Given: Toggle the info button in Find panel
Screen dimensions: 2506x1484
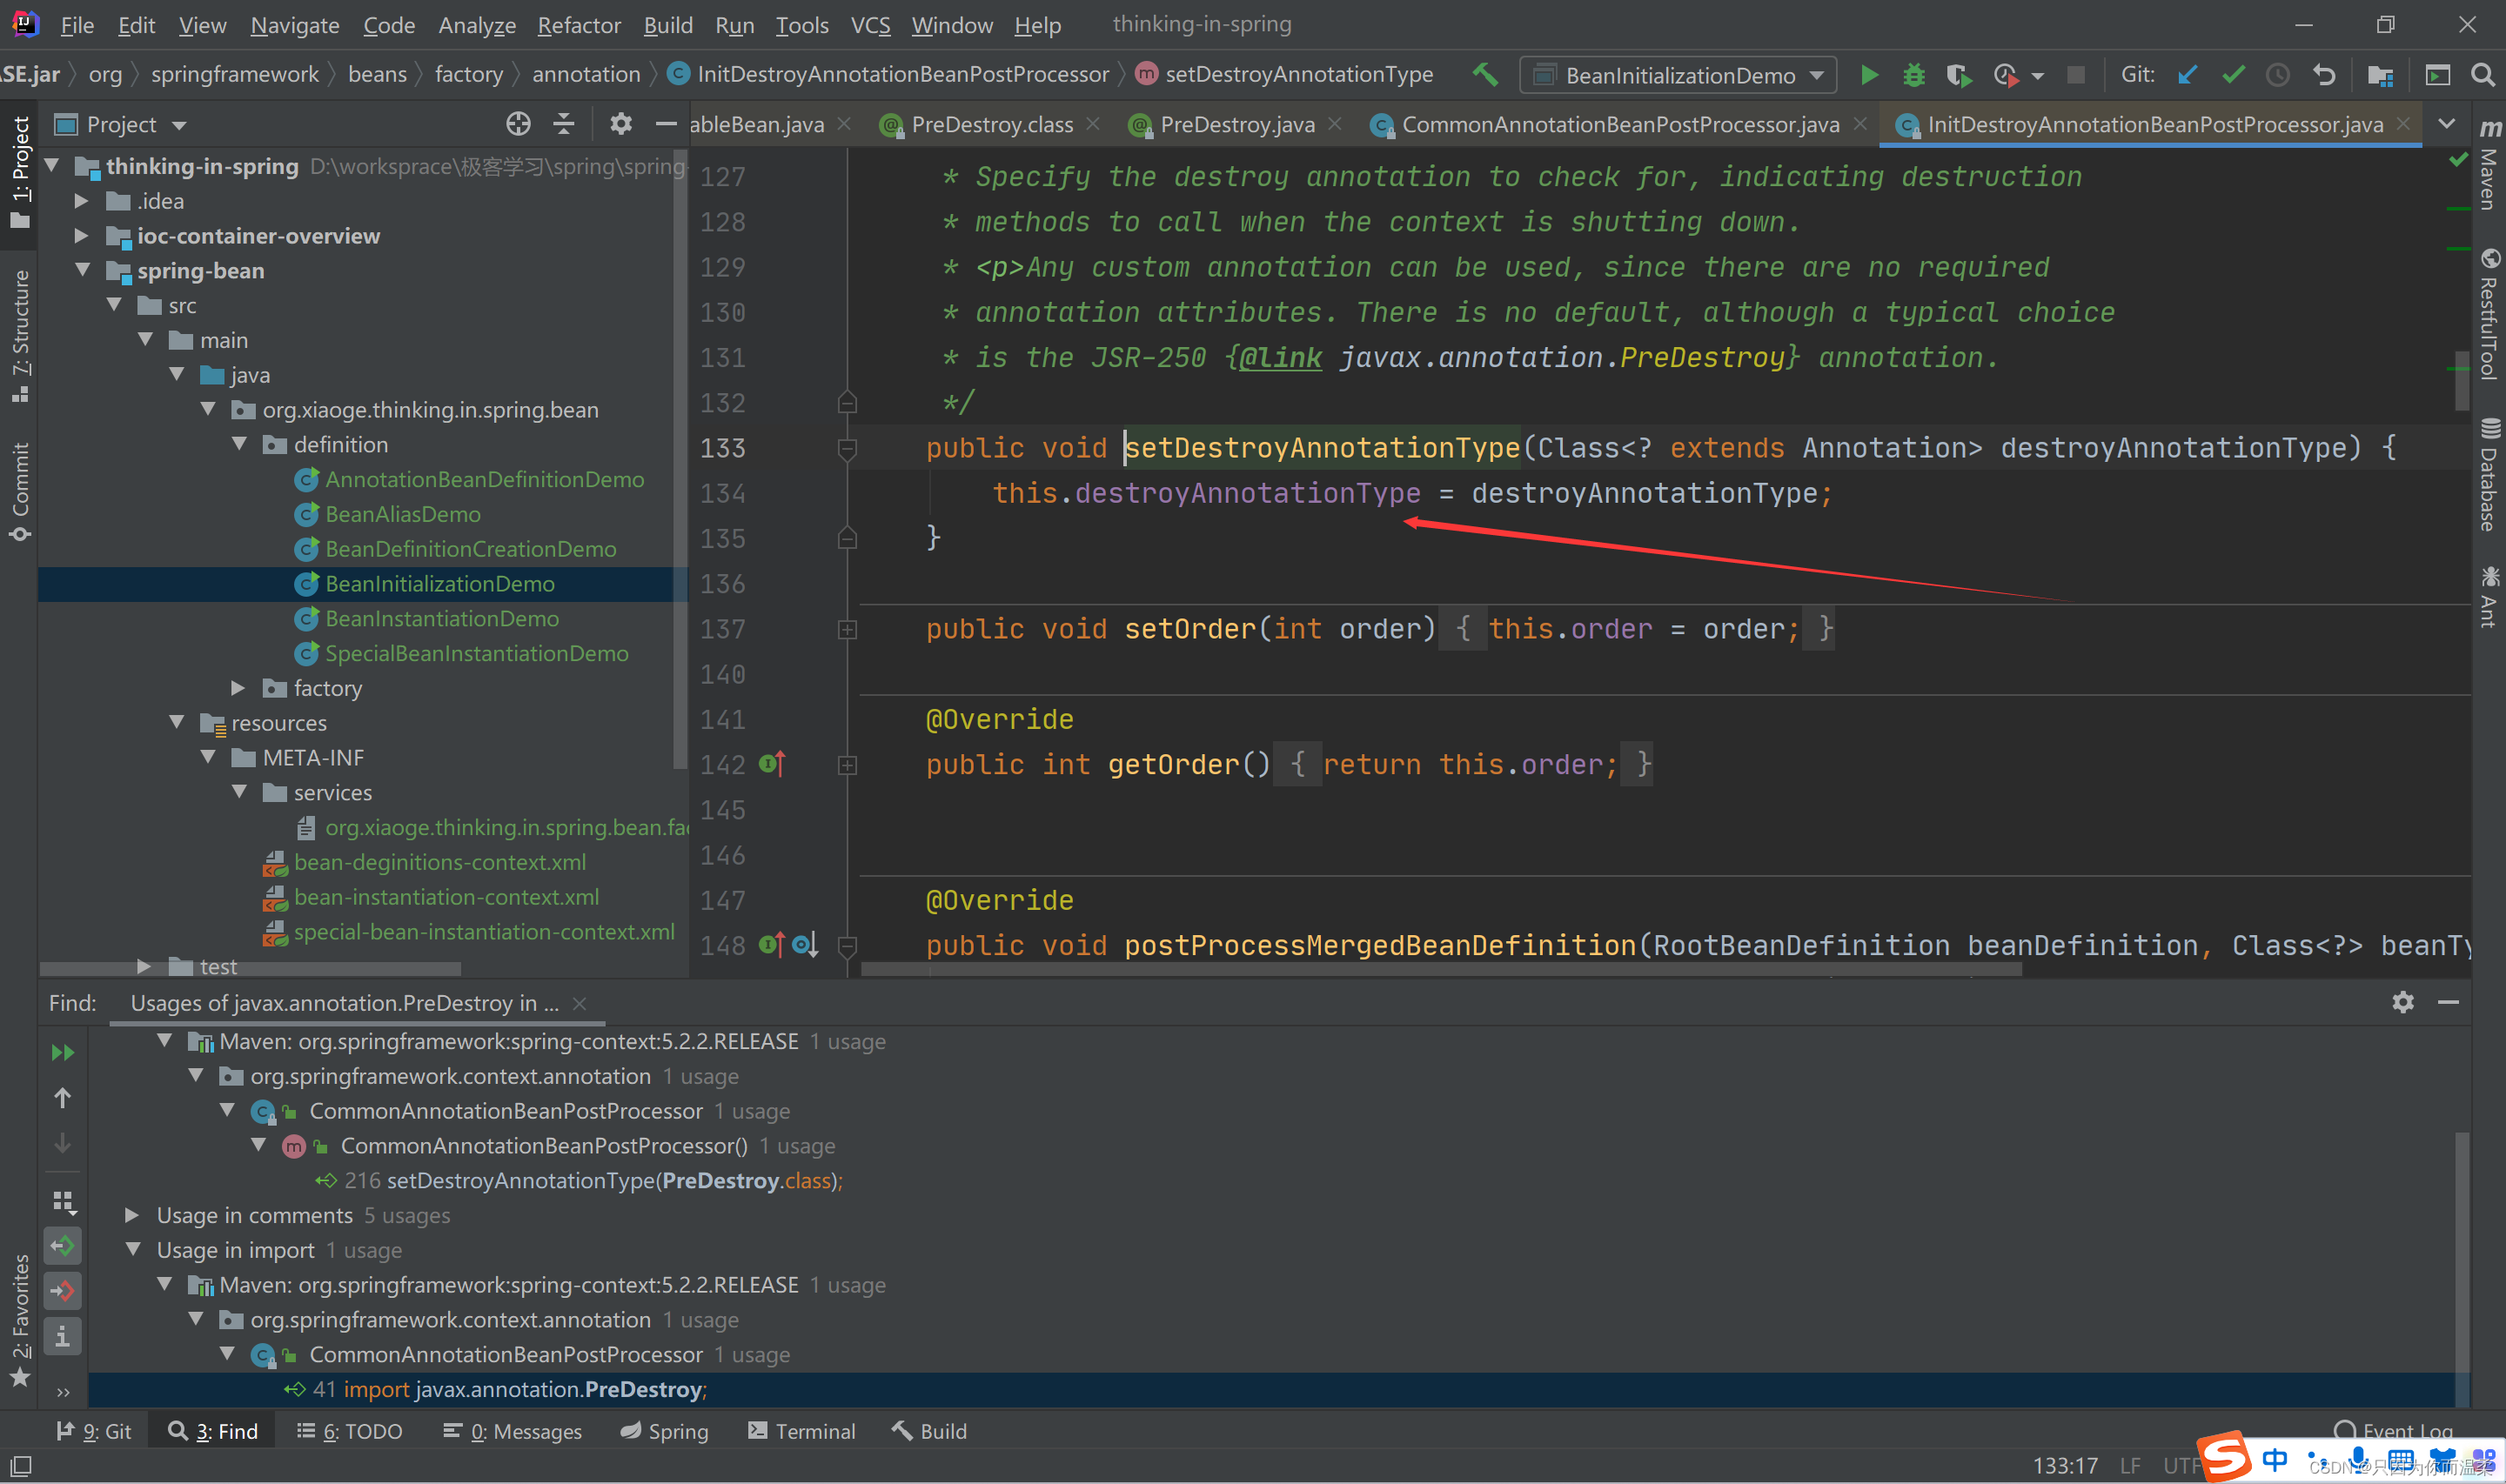Looking at the screenshot, I should (62, 1336).
